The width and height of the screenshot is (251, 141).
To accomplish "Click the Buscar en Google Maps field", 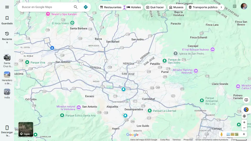I will tap(46, 7).
